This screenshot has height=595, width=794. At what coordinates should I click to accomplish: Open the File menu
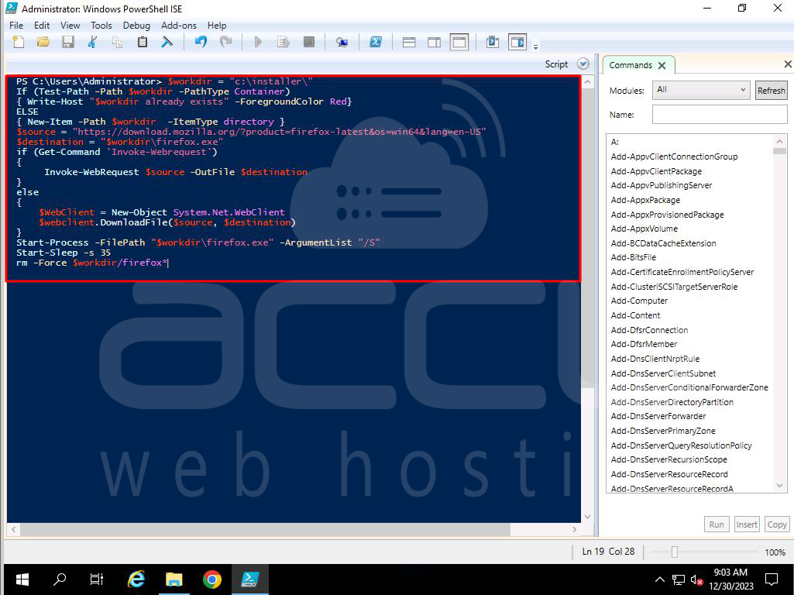[16, 26]
